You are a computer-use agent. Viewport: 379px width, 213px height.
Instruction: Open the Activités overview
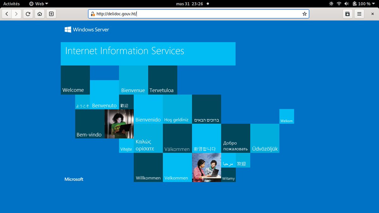[x=11, y=4]
